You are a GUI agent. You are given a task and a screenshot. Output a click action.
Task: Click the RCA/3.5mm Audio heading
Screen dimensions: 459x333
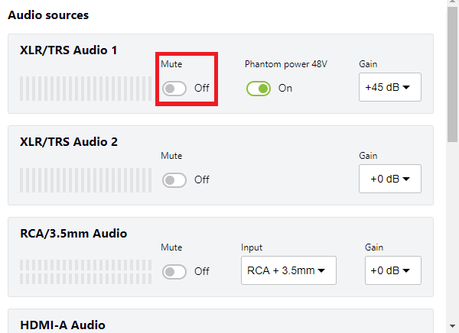[x=73, y=234]
